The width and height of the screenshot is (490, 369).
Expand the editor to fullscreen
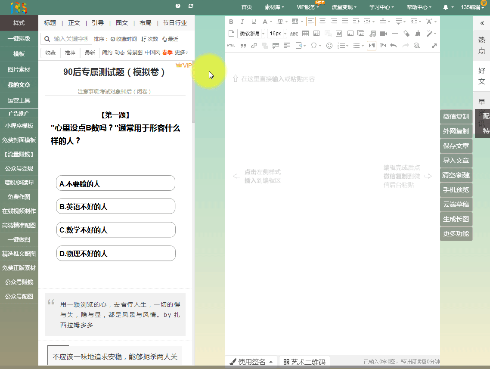(434, 46)
